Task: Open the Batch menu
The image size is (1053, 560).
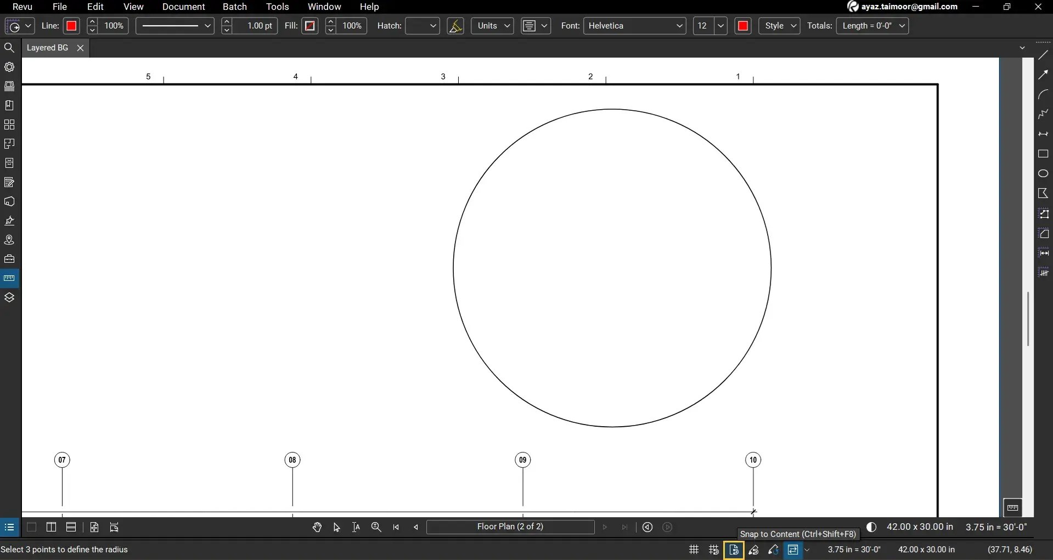Action: (x=235, y=7)
